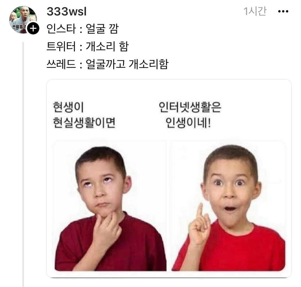Tap the plus follow icon on avatar

pos(33,29)
